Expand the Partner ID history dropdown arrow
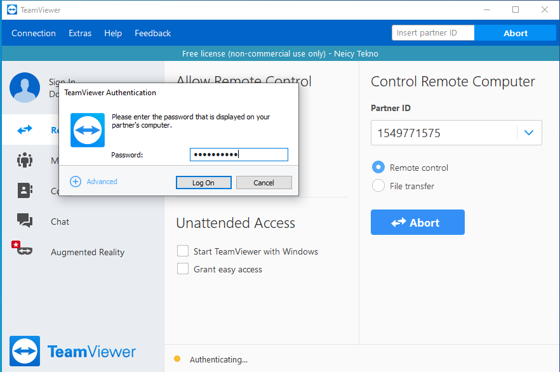This screenshot has width=560, height=372. click(x=529, y=133)
